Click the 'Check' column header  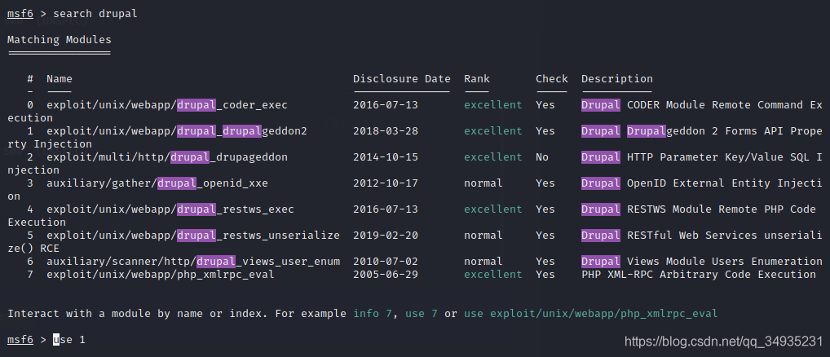coord(552,79)
